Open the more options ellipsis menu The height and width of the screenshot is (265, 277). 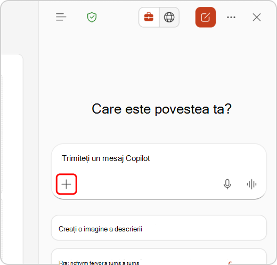[x=231, y=17]
